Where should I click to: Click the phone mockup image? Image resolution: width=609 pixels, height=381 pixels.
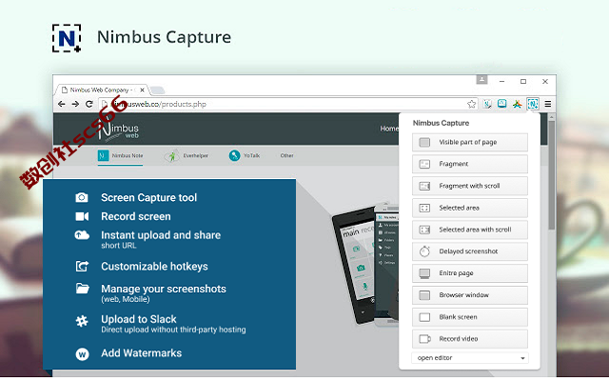(365, 265)
